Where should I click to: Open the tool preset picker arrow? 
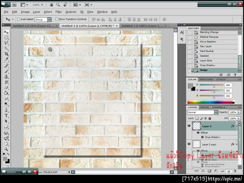point(13,20)
